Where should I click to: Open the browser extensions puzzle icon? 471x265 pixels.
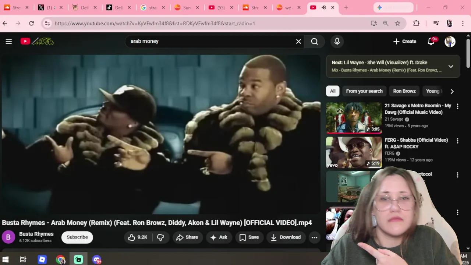416,23
